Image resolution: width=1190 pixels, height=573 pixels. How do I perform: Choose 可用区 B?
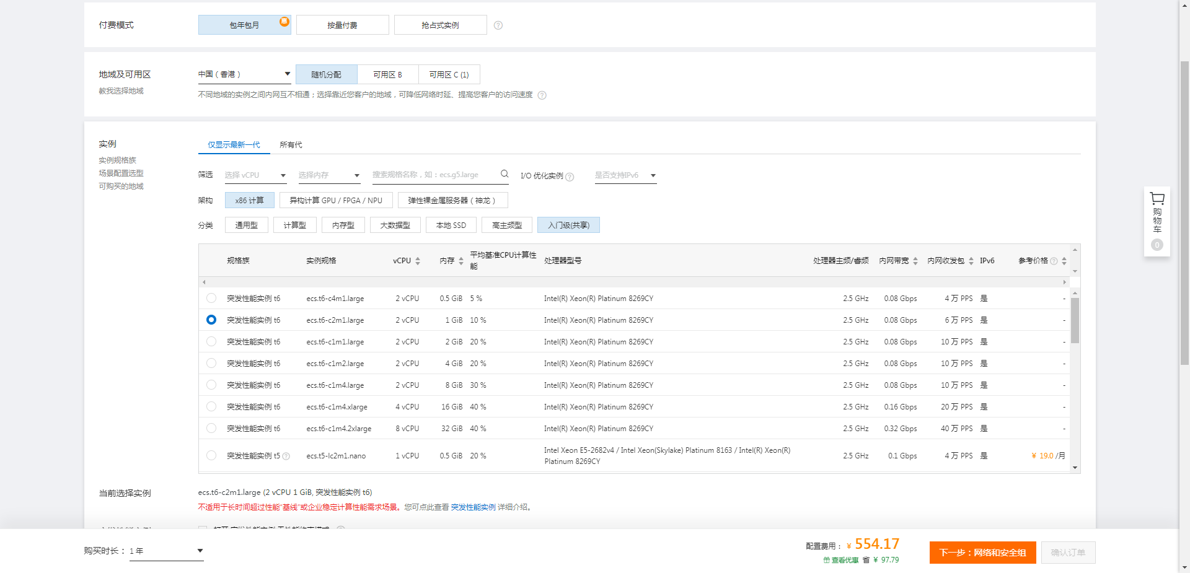[387, 74]
